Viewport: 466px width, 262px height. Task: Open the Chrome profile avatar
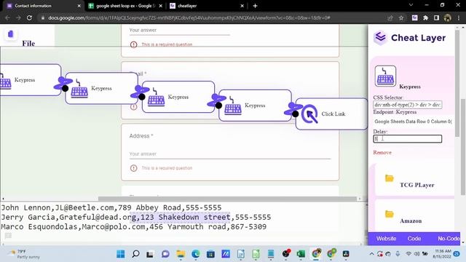tap(447, 17)
